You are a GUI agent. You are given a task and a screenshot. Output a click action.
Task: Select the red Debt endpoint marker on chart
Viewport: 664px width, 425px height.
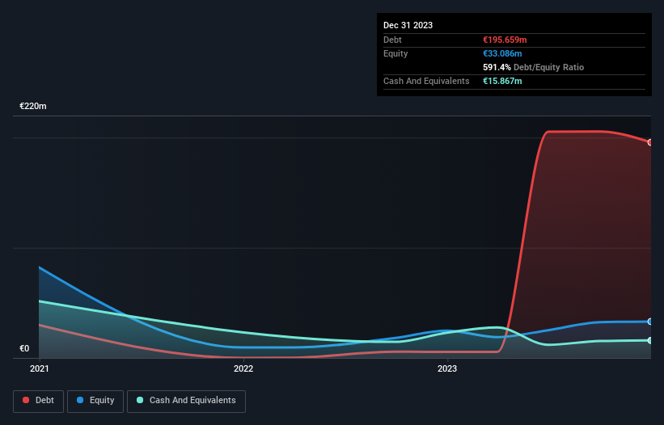click(650, 142)
